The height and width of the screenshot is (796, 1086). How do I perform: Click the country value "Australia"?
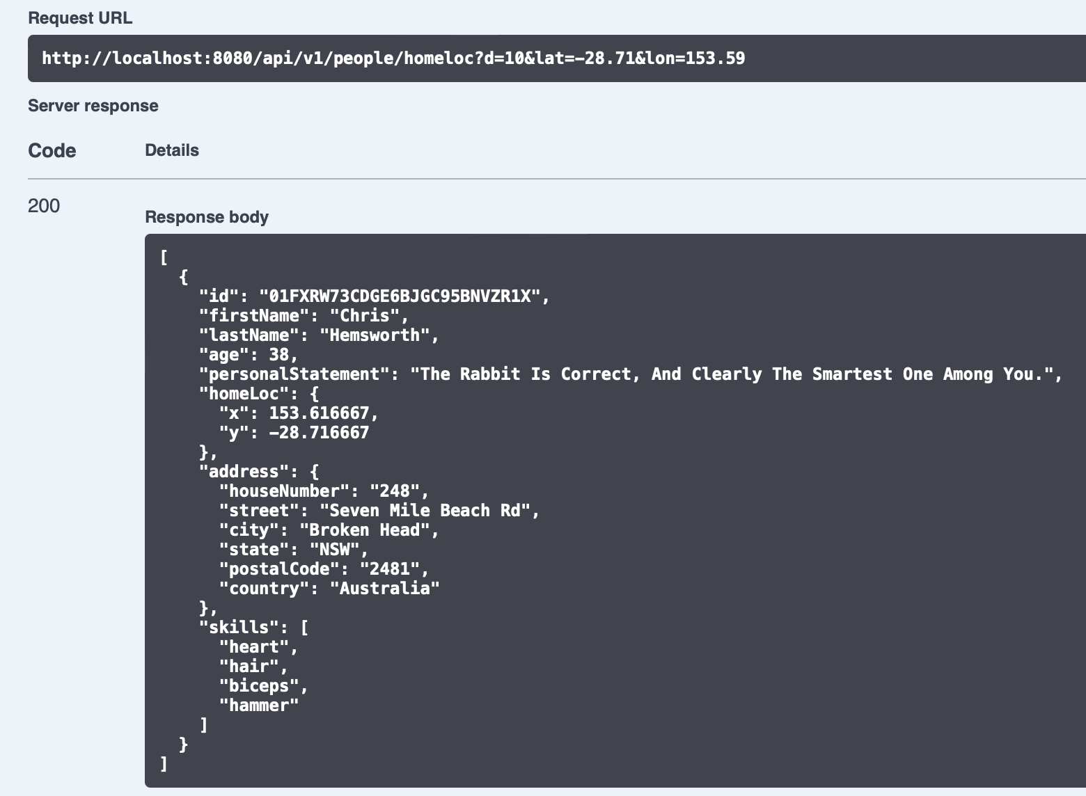pos(384,589)
